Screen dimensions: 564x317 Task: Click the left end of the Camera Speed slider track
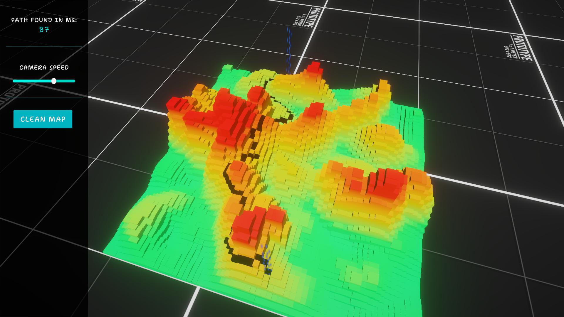[14, 81]
